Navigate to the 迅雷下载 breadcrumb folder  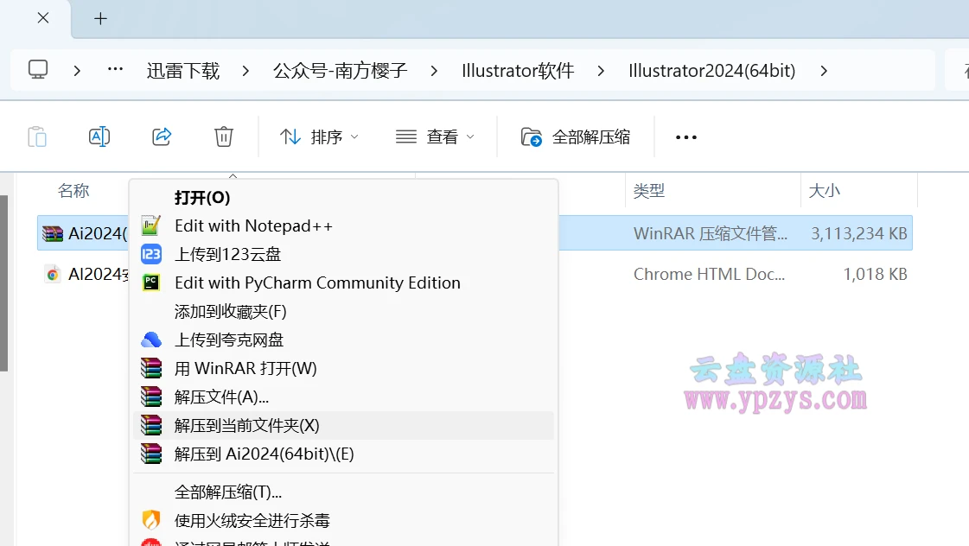pos(182,71)
